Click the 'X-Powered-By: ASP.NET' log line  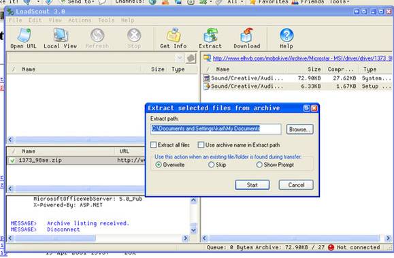point(68,205)
